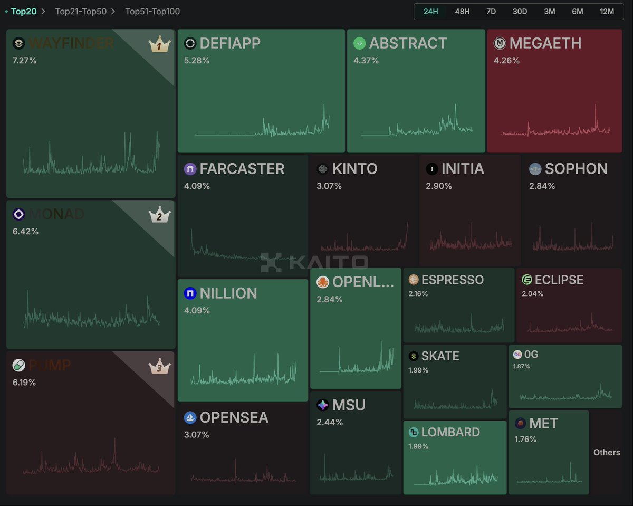The image size is (633, 506).
Task: Click the Pump project logo icon
Action: tap(19, 365)
